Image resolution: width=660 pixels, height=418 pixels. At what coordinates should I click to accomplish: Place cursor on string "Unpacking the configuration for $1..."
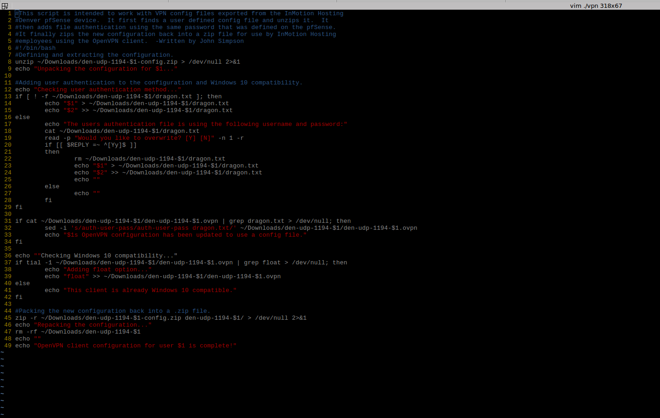click(105, 69)
